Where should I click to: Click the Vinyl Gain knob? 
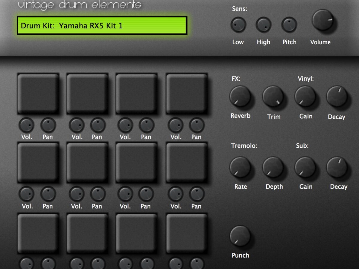click(x=305, y=97)
